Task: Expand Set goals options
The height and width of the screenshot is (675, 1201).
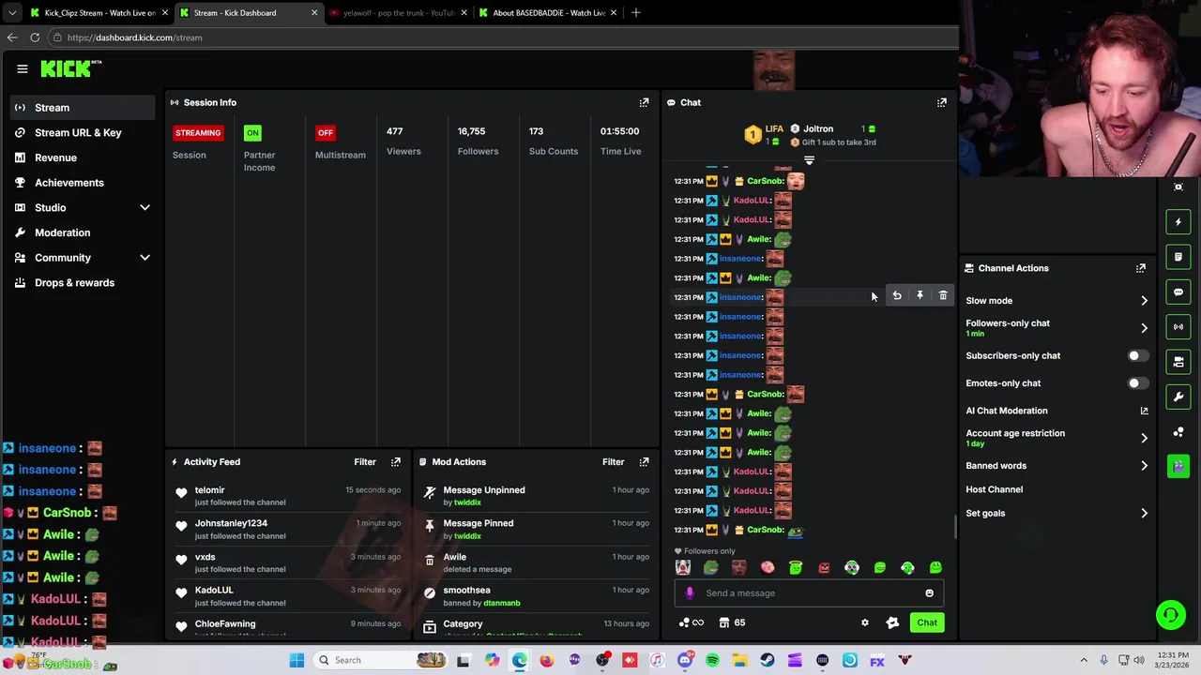Action: [x=1144, y=514]
